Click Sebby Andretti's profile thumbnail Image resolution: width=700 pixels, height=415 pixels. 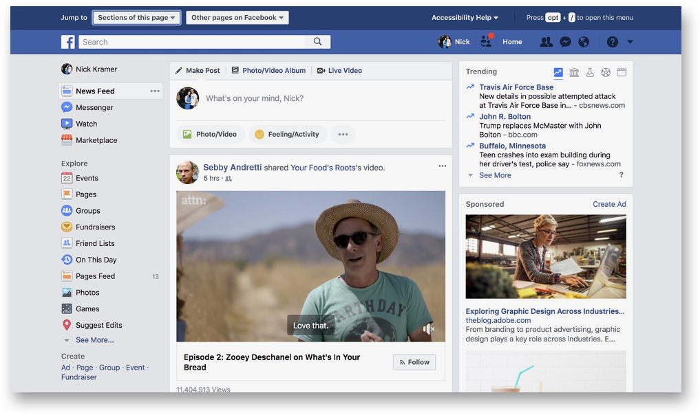(x=187, y=172)
